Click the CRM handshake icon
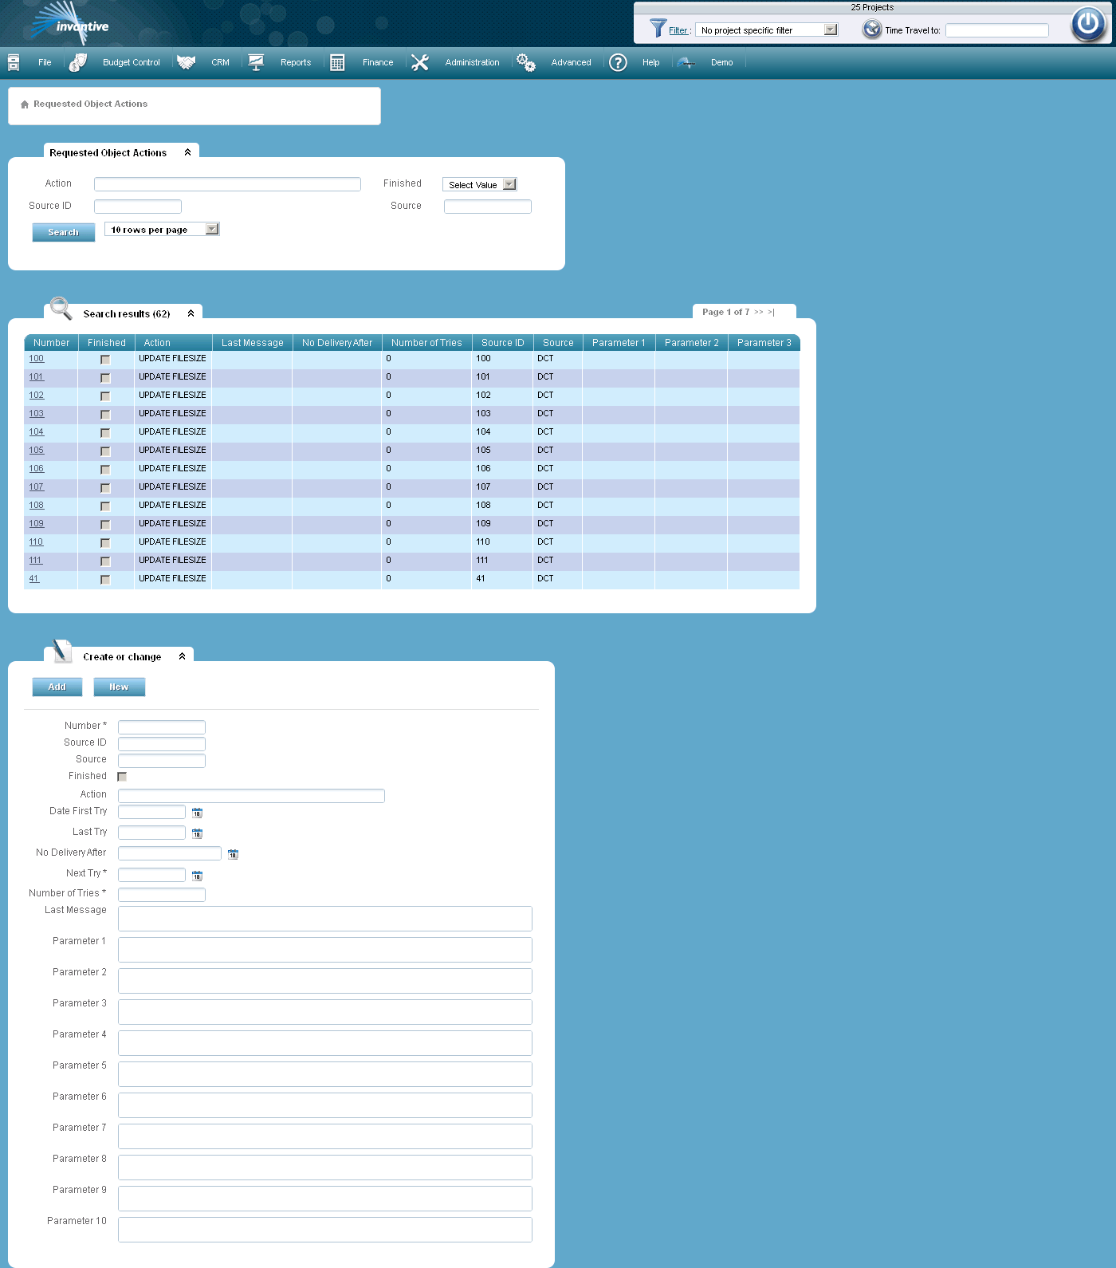 click(x=186, y=62)
